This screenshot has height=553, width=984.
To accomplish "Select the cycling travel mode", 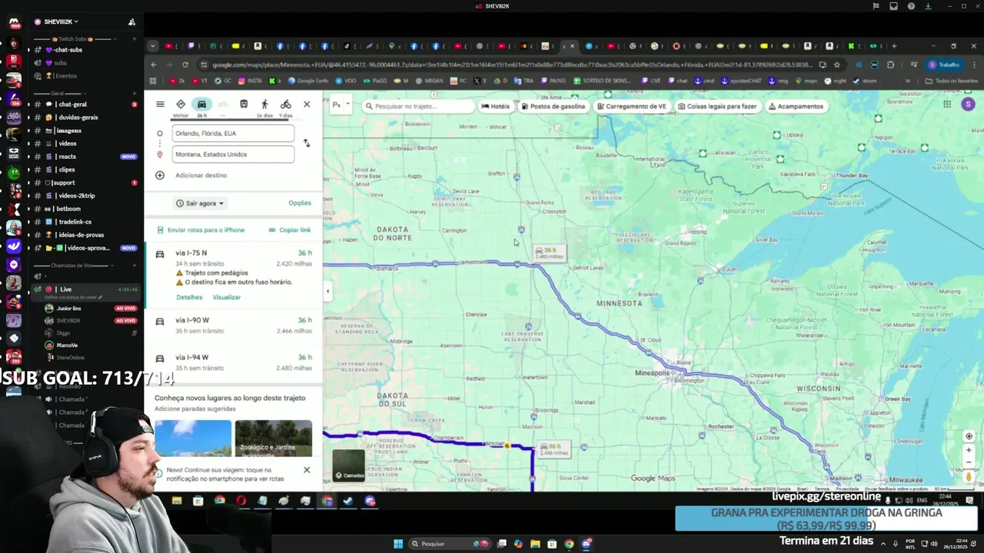I will pyautogui.click(x=285, y=104).
